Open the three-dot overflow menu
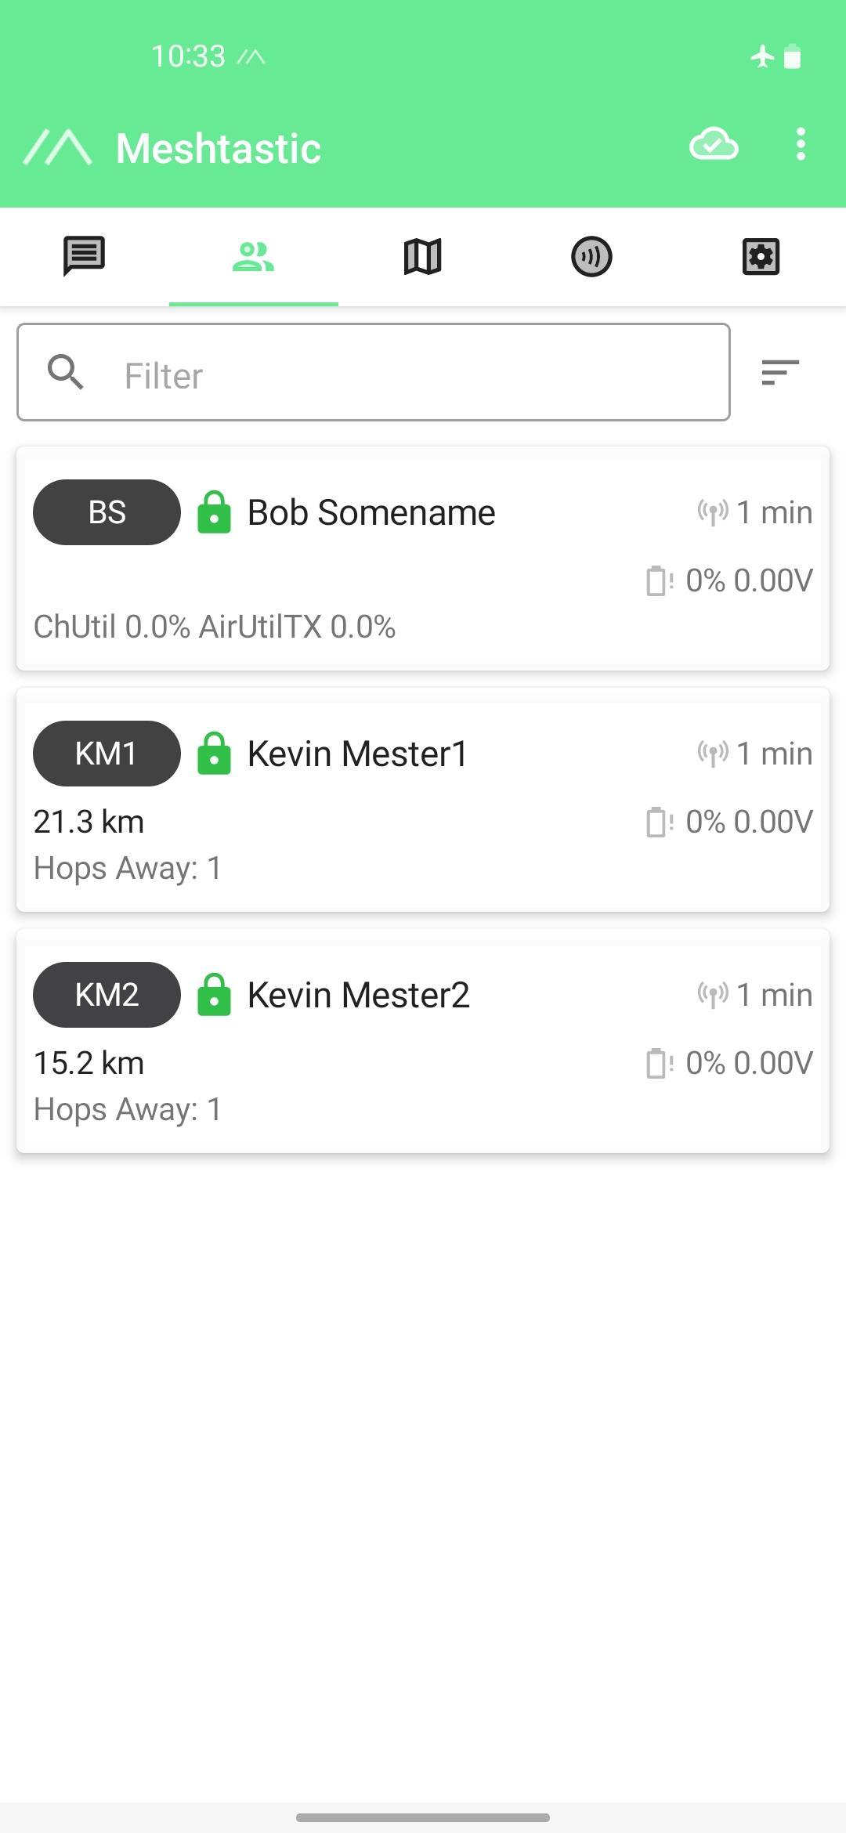This screenshot has width=846, height=1833. 800,145
